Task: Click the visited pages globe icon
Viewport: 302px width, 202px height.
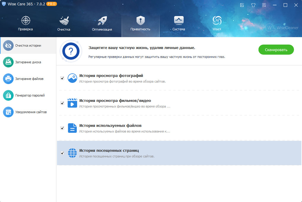Action: [72, 153]
